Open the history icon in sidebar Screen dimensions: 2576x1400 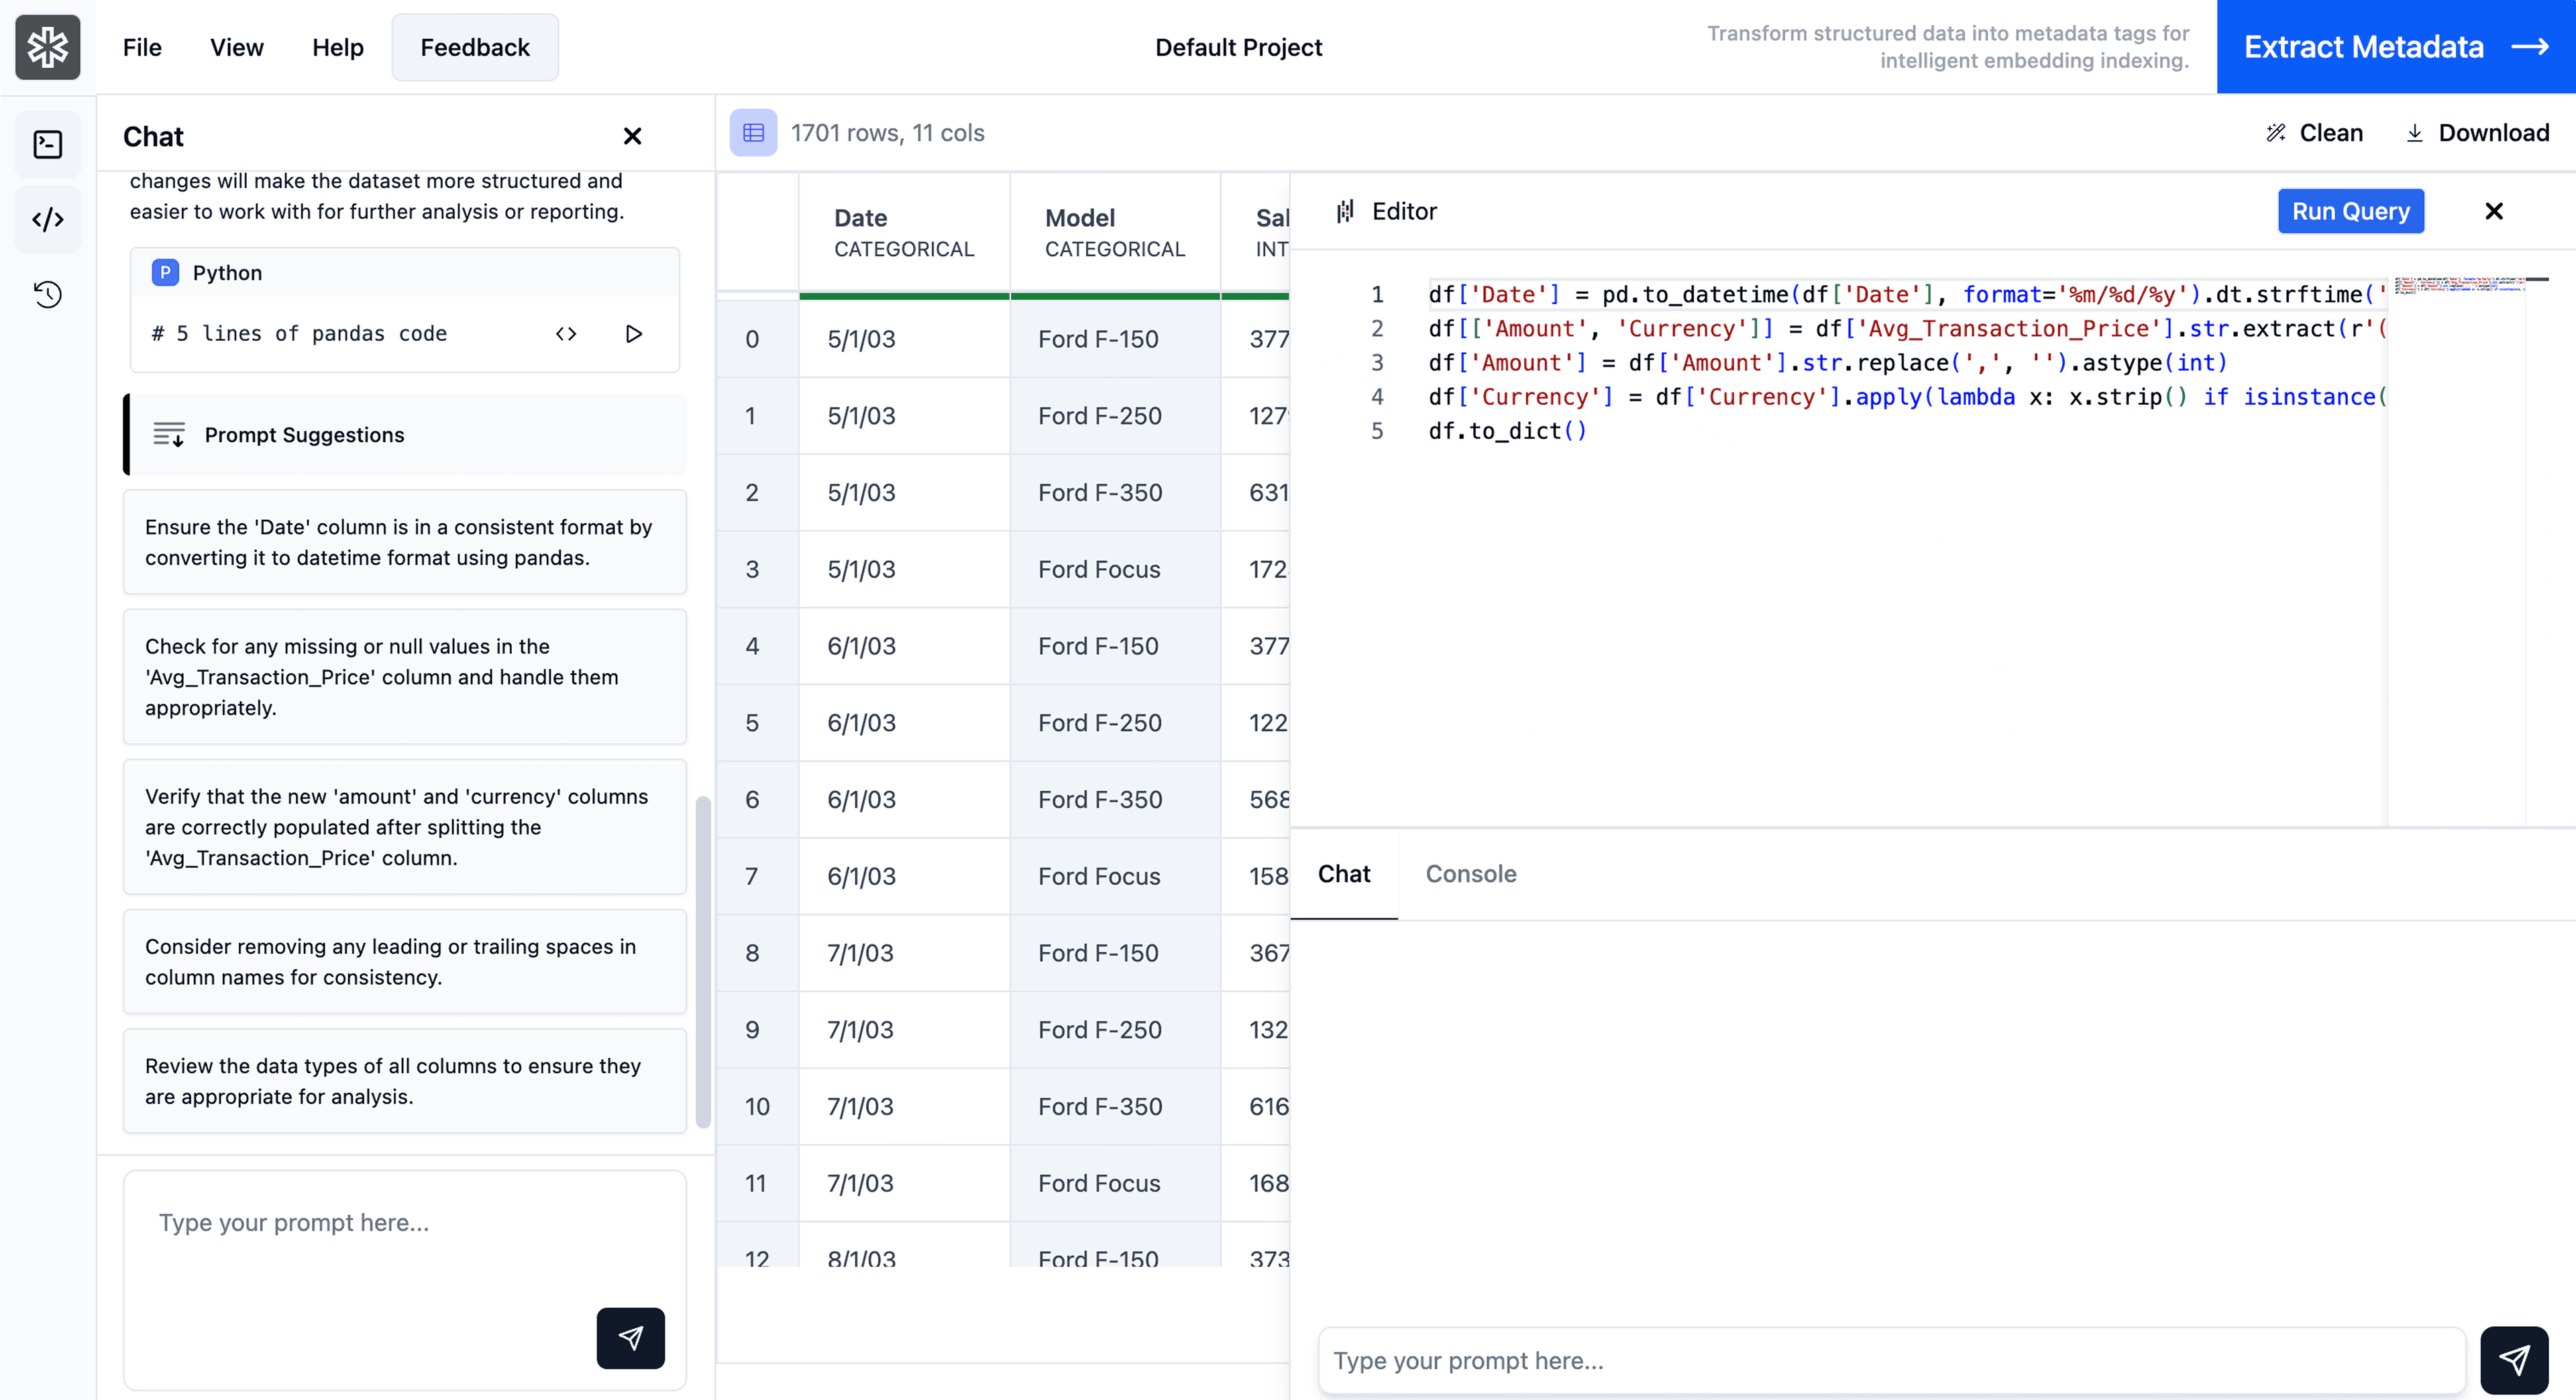[x=48, y=294]
